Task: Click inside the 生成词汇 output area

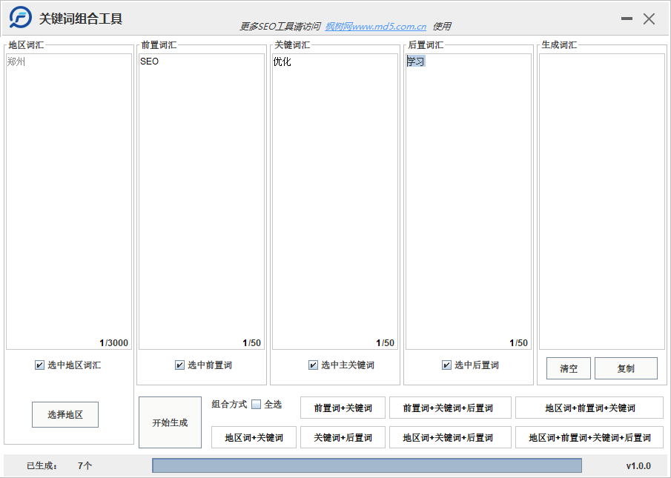Action: [601, 202]
